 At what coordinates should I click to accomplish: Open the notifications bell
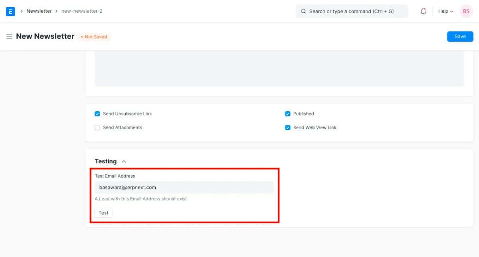click(423, 11)
